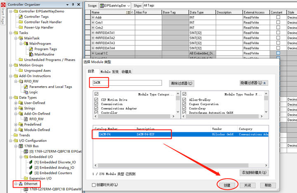
Task: Enable the 创建时关闭 checkbox
Action: [94, 185]
